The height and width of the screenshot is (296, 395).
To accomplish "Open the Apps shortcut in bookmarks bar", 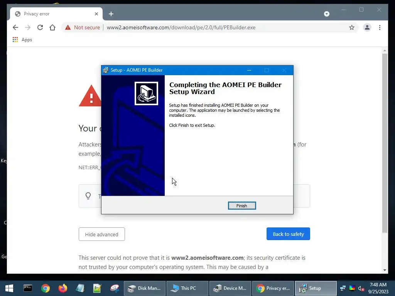I will [22, 40].
